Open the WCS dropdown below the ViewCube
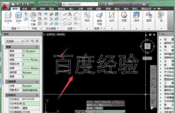The width and height of the screenshot is (175, 113). click(147, 58)
